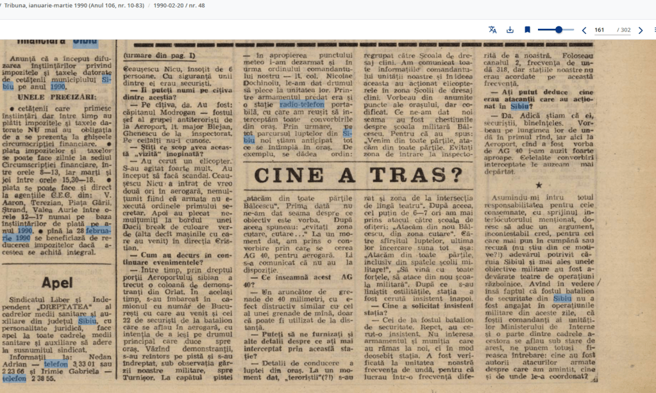Adjust the zoom slider handle
656x393 pixels.
click(x=559, y=30)
